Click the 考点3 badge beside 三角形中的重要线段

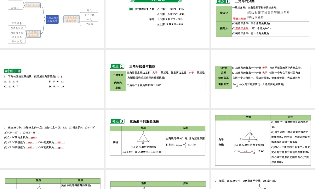pos(117,121)
